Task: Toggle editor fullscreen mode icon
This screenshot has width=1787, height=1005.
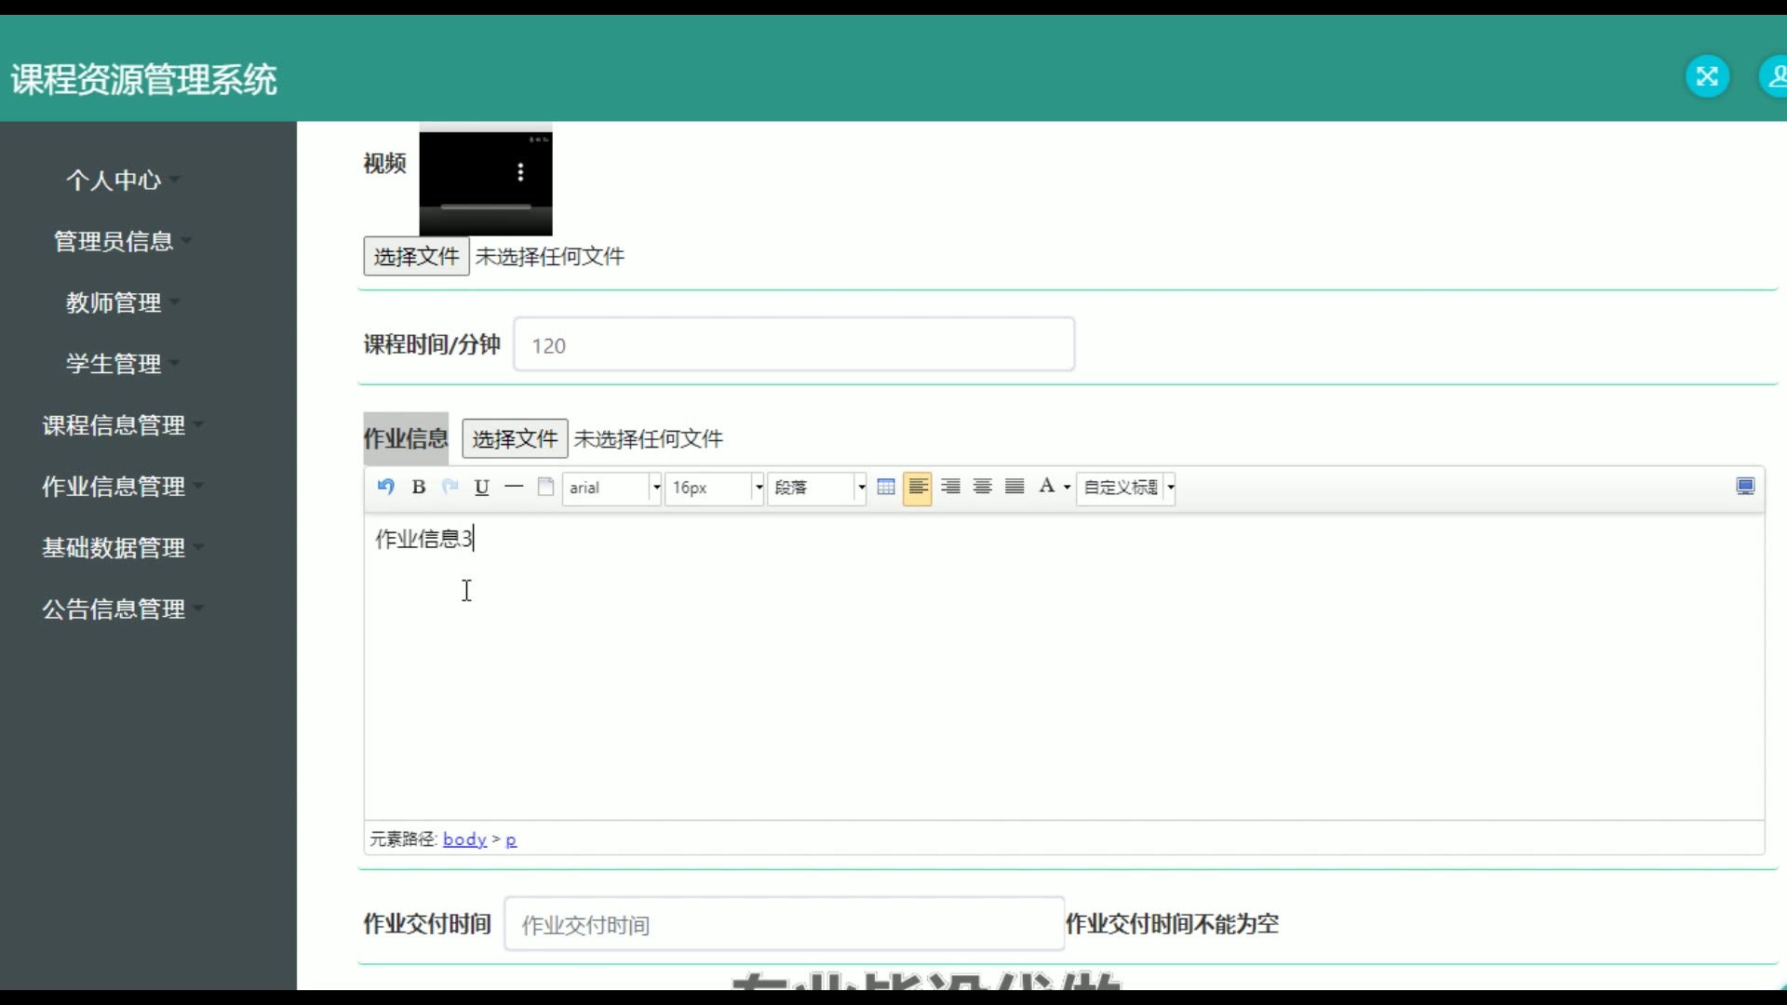Action: (1745, 487)
